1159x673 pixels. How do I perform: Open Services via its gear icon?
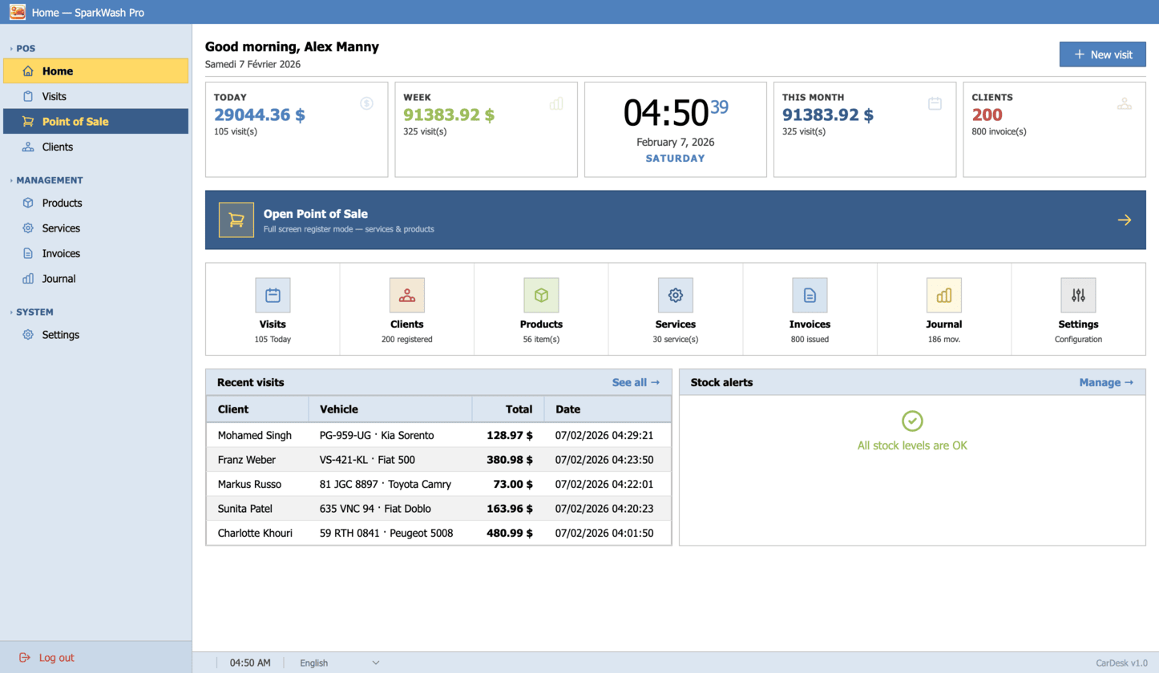pyautogui.click(x=675, y=295)
